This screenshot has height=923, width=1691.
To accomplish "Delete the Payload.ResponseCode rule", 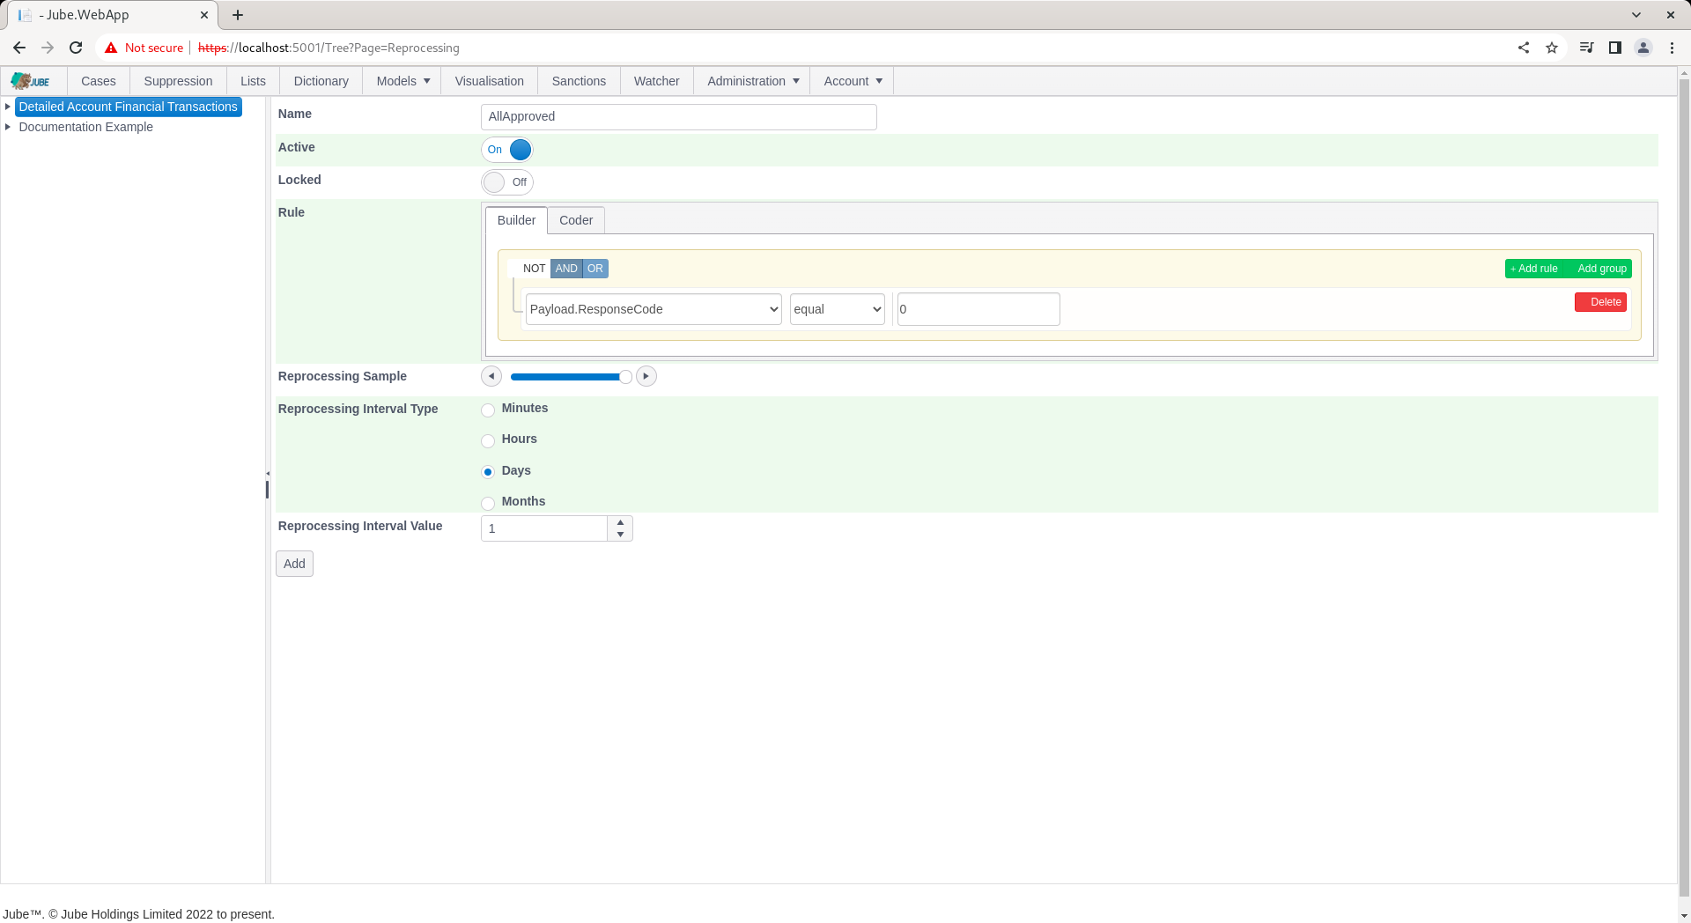I will pos(1600,302).
